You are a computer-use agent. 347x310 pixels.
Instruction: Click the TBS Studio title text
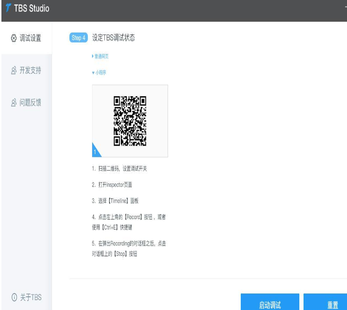point(32,8)
